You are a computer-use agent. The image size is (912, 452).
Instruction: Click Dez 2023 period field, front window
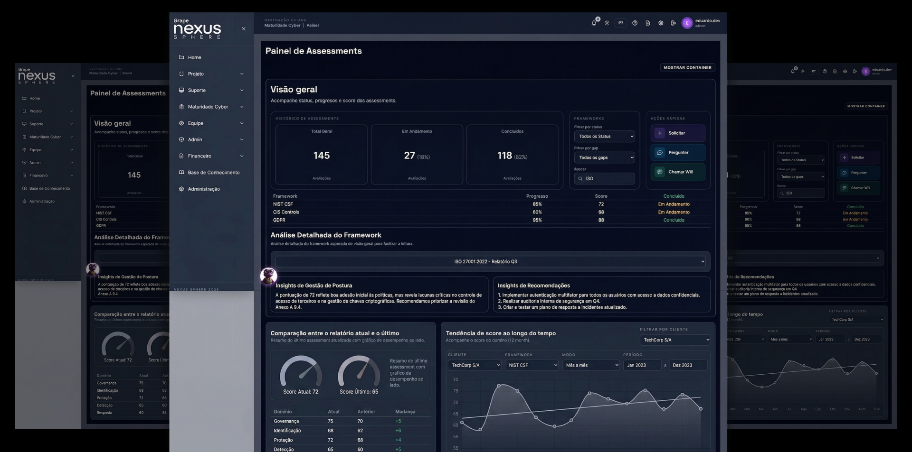click(688, 365)
